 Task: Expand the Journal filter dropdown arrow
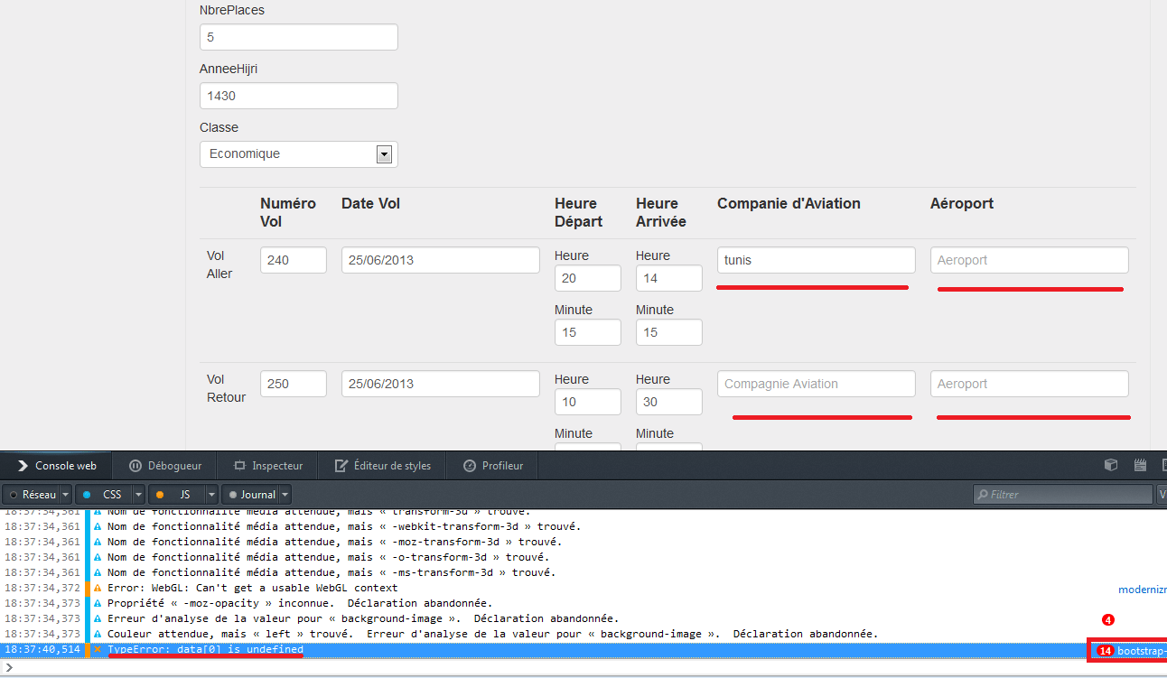click(x=285, y=494)
